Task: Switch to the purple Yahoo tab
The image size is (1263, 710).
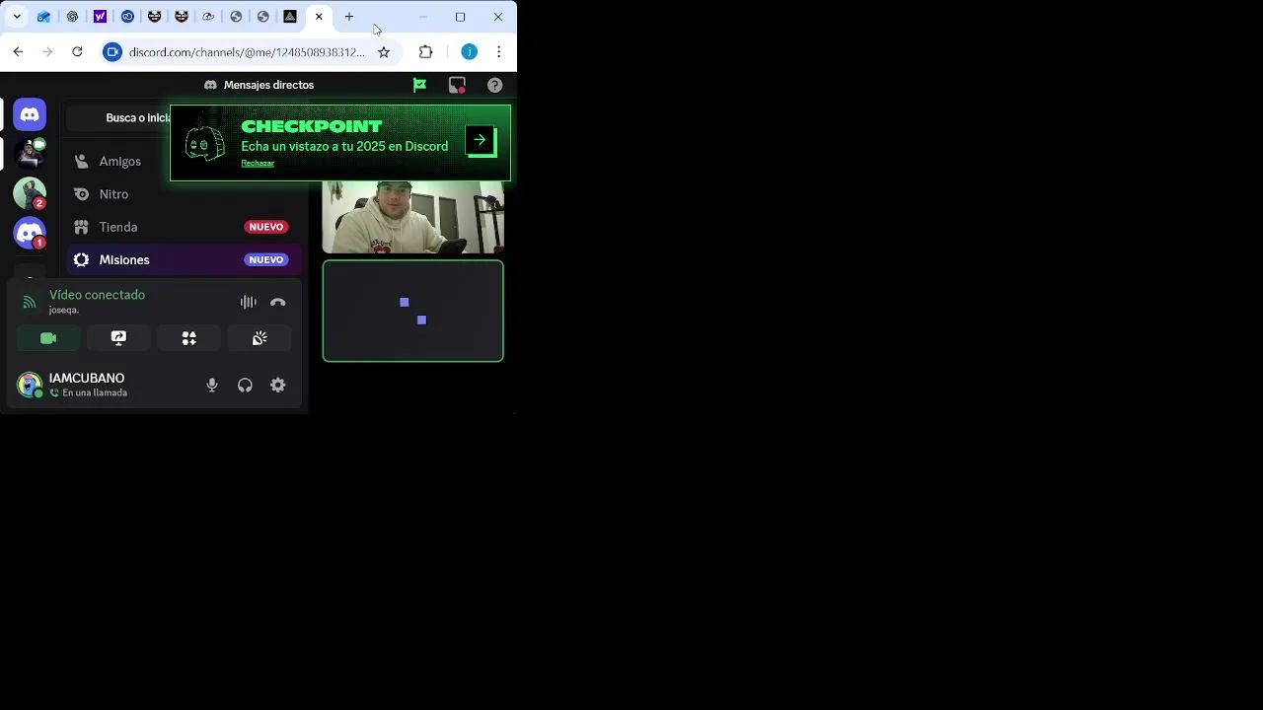Action: tap(100, 17)
